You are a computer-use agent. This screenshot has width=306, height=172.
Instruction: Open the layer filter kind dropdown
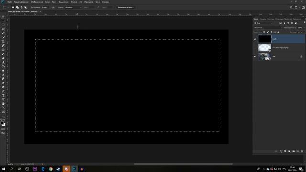tap(263, 23)
